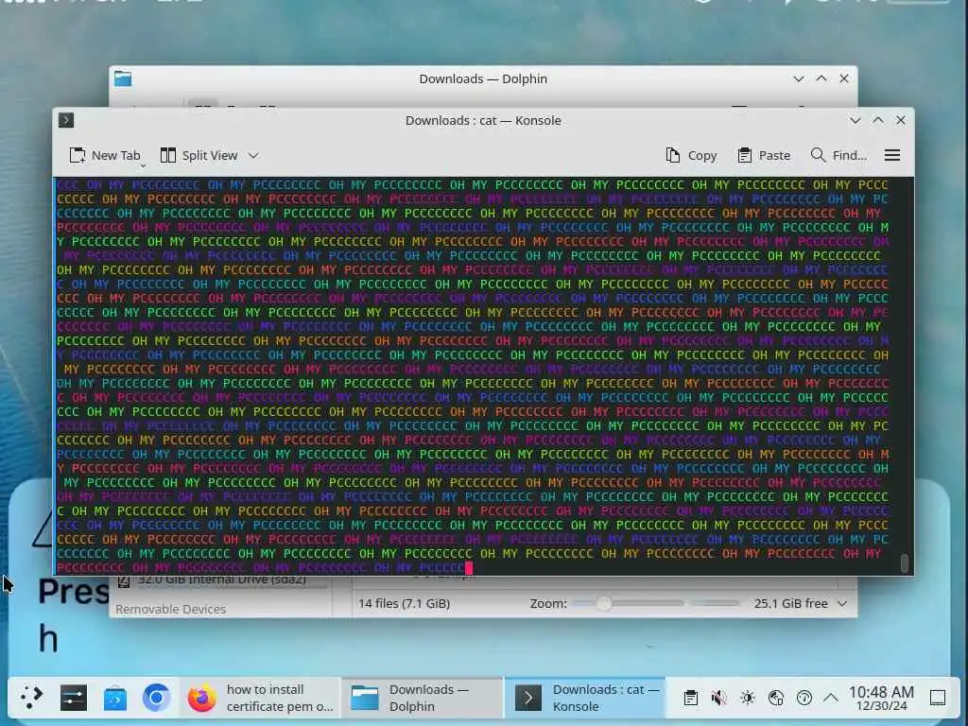Click the '14 files (7.1 GiB)' status text
Screen dimensions: 968x726
pos(405,603)
